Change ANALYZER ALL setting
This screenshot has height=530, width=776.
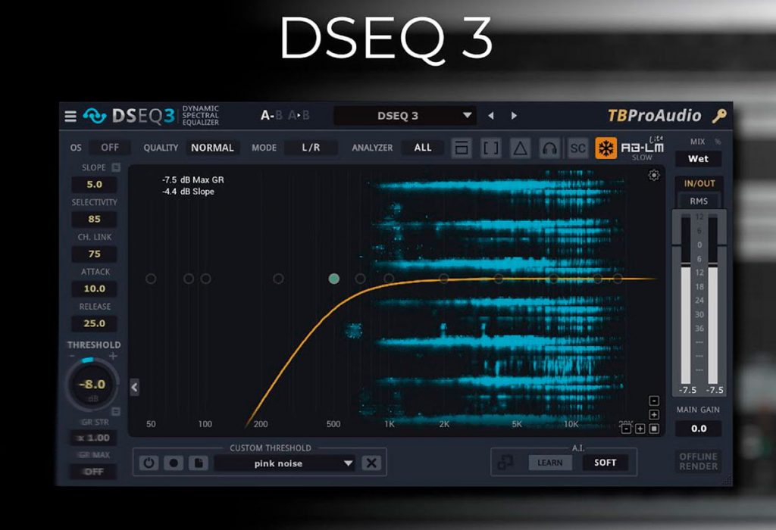click(423, 148)
